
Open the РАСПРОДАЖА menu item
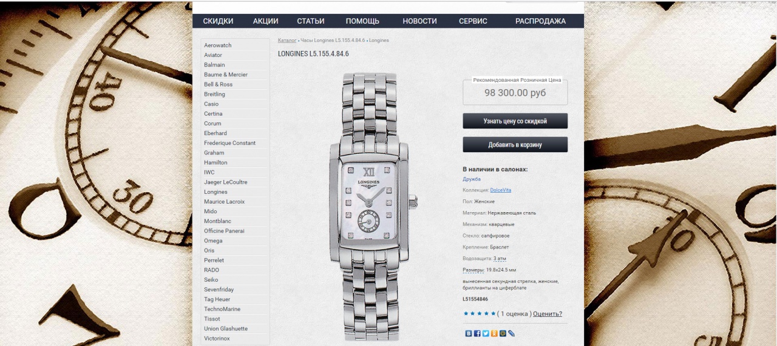[540, 21]
